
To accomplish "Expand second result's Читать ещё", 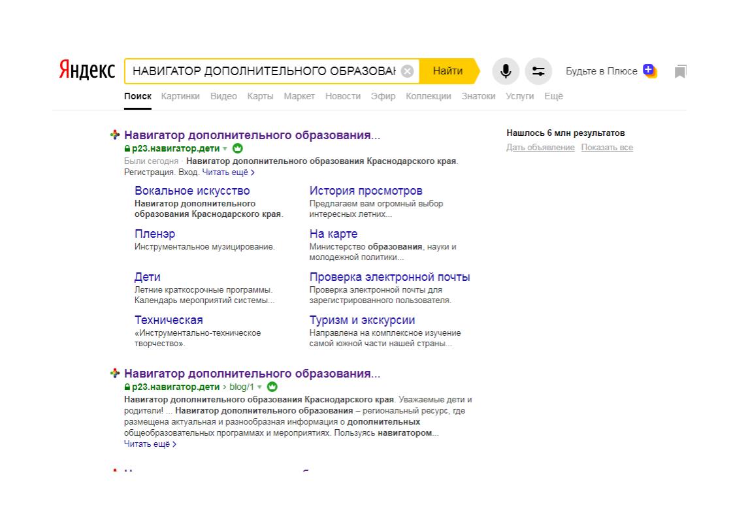I will 150,444.
